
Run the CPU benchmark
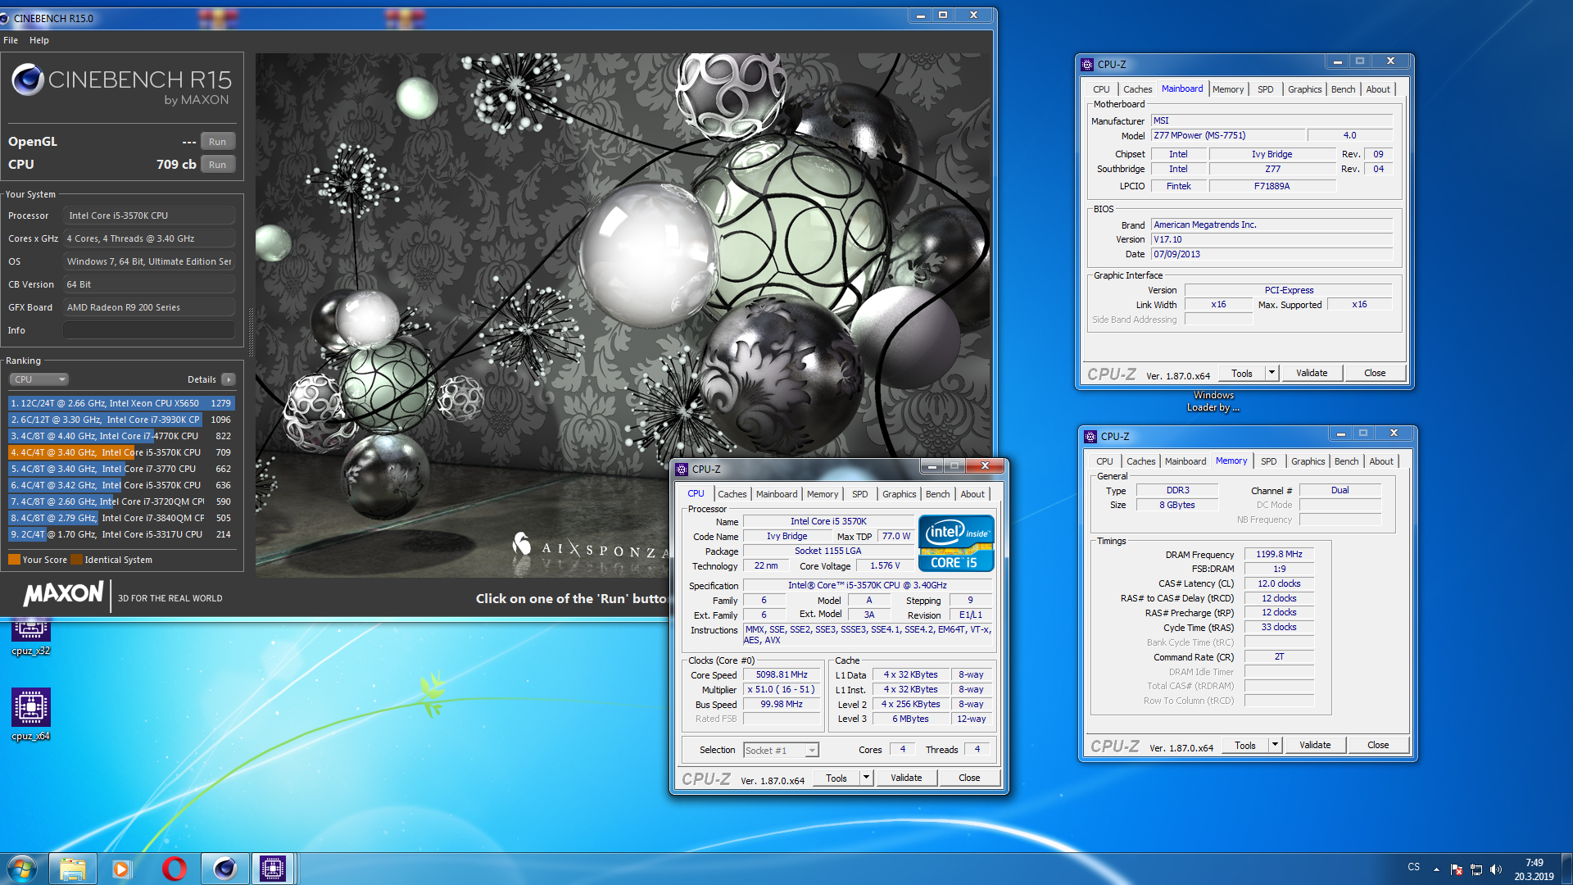coord(217,165)
